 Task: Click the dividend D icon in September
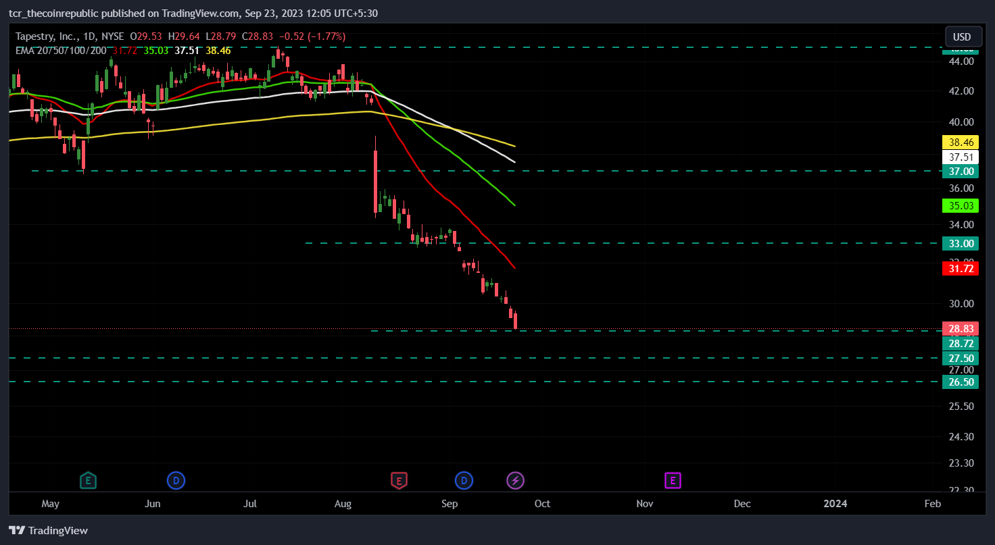464,481
